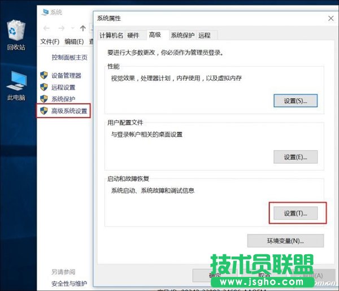
Task: Click the 启动和故障恢复 group label
Action: [x=128, y=179]
